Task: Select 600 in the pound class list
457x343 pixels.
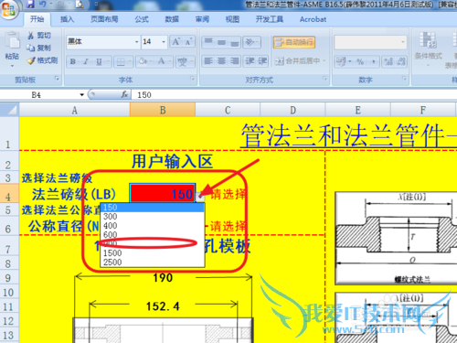Action: coord(153,235)
